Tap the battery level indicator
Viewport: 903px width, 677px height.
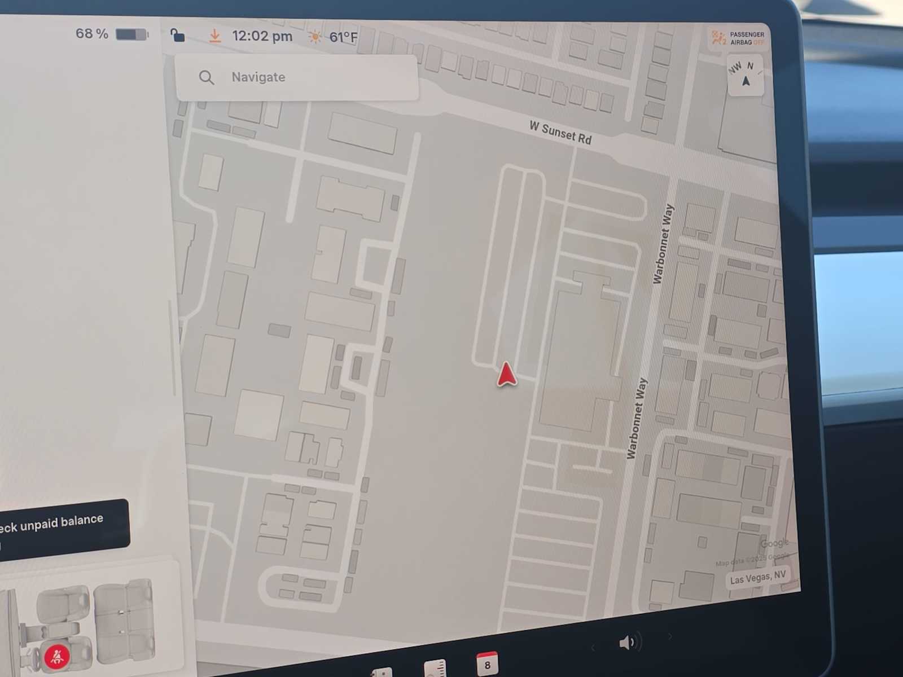tap(131, 34)
